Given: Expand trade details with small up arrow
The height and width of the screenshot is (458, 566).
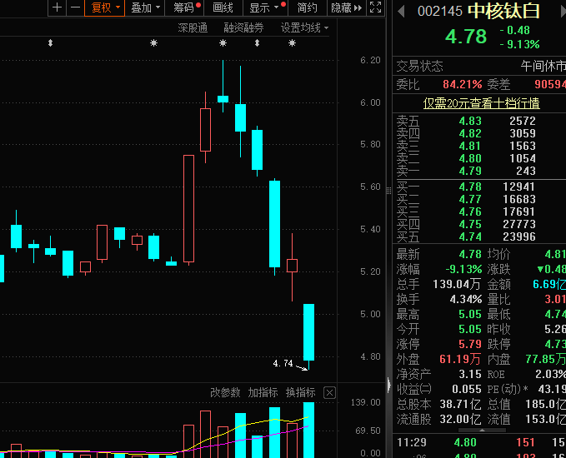Looking at the screenshot, I should (482, 431).
